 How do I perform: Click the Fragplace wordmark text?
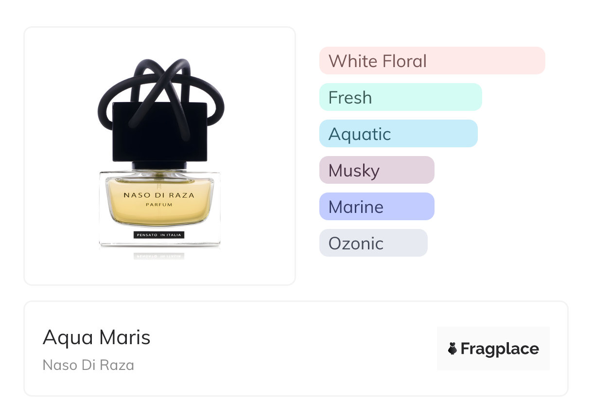click(x=500, y=349)
